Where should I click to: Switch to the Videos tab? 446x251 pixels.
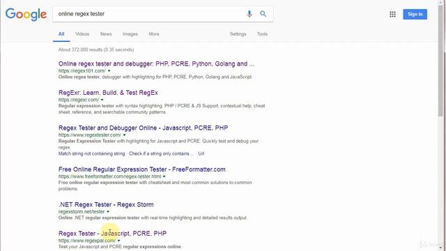coord(82,34)
